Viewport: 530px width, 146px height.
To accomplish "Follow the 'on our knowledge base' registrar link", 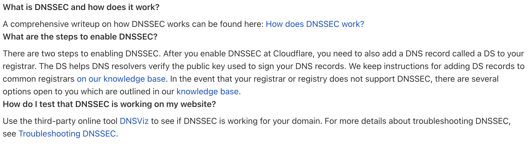I will coord(121,79).
